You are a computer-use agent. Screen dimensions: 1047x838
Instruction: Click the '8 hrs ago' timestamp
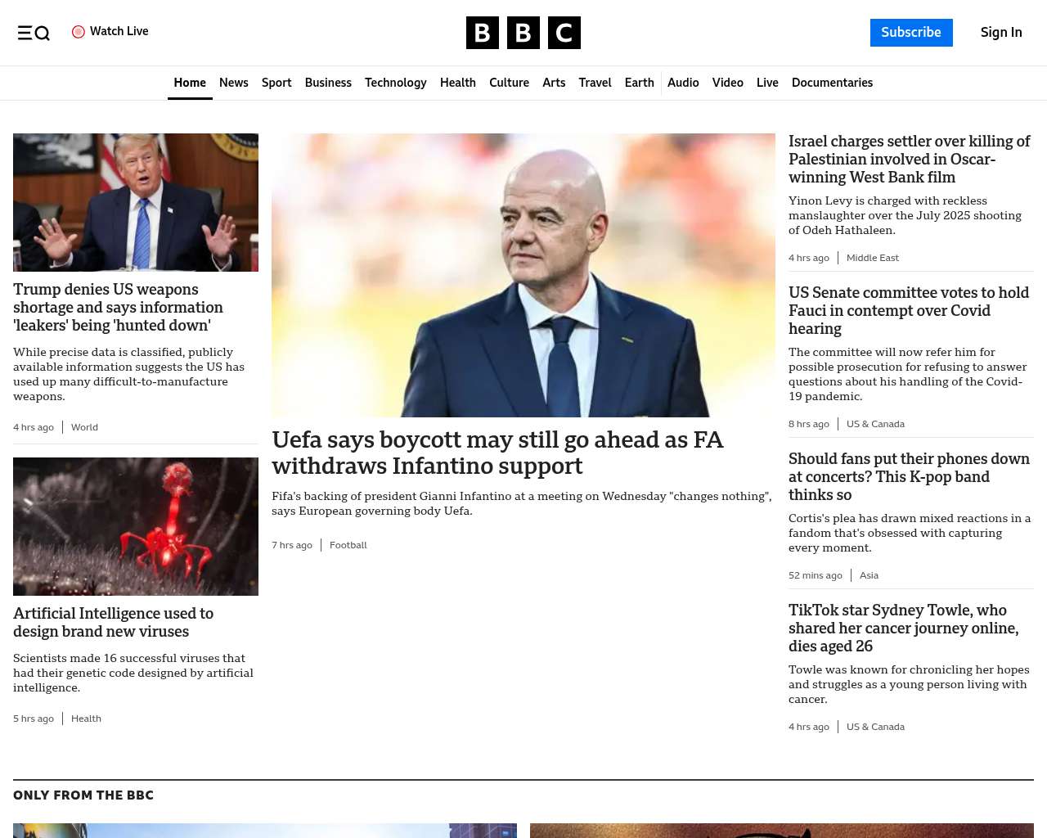[x=809, y=424]
